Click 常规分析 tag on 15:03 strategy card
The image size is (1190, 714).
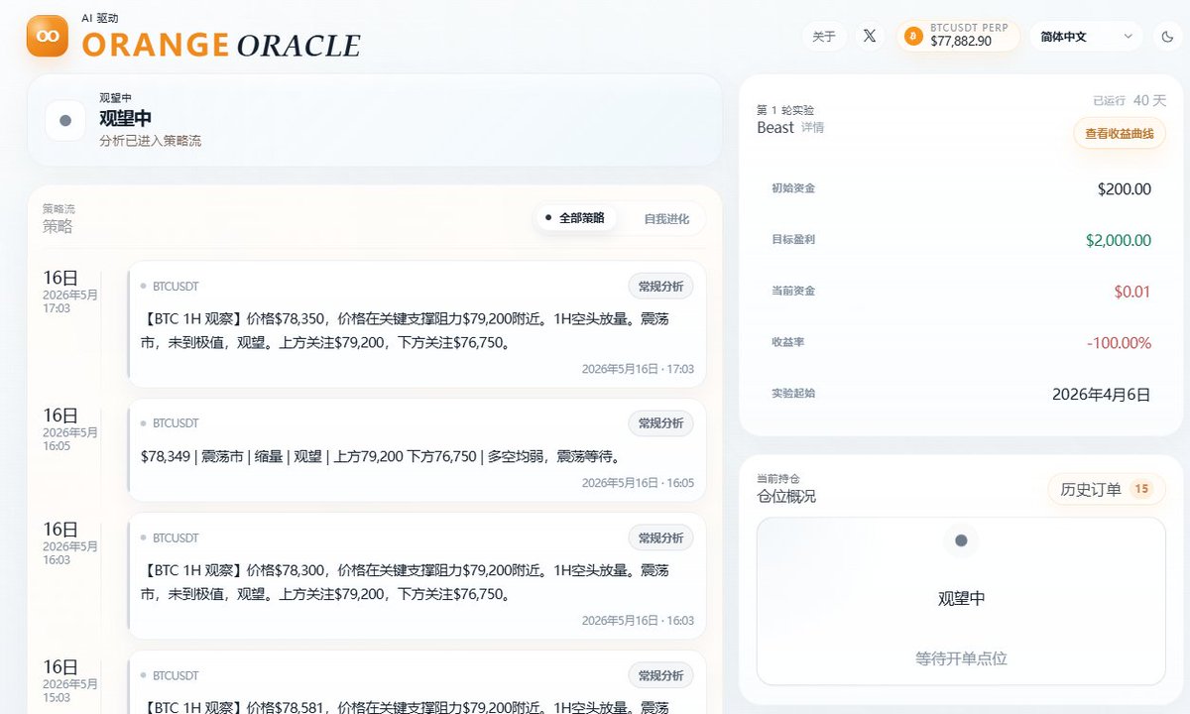click(660, 675)
